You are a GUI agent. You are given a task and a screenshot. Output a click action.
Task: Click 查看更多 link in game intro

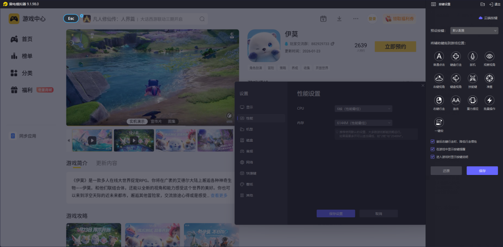219,196
